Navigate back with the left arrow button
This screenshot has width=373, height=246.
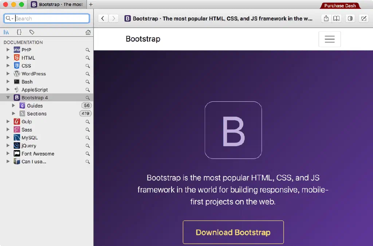tap(103, 19)
